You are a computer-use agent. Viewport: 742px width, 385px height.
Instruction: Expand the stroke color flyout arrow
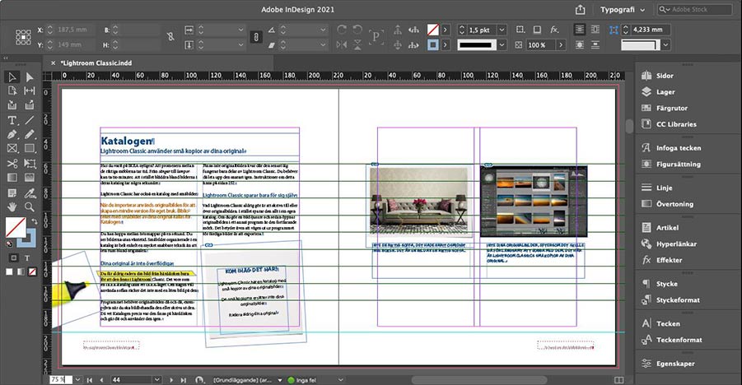pyautogui.click(x=445, y=45)
